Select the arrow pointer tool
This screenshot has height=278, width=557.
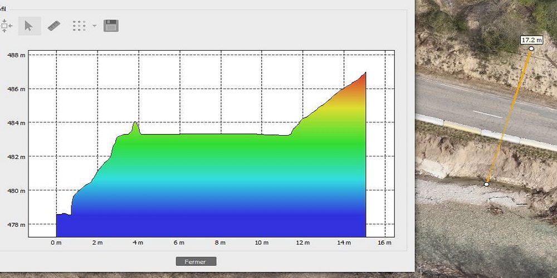pos(29,26)
